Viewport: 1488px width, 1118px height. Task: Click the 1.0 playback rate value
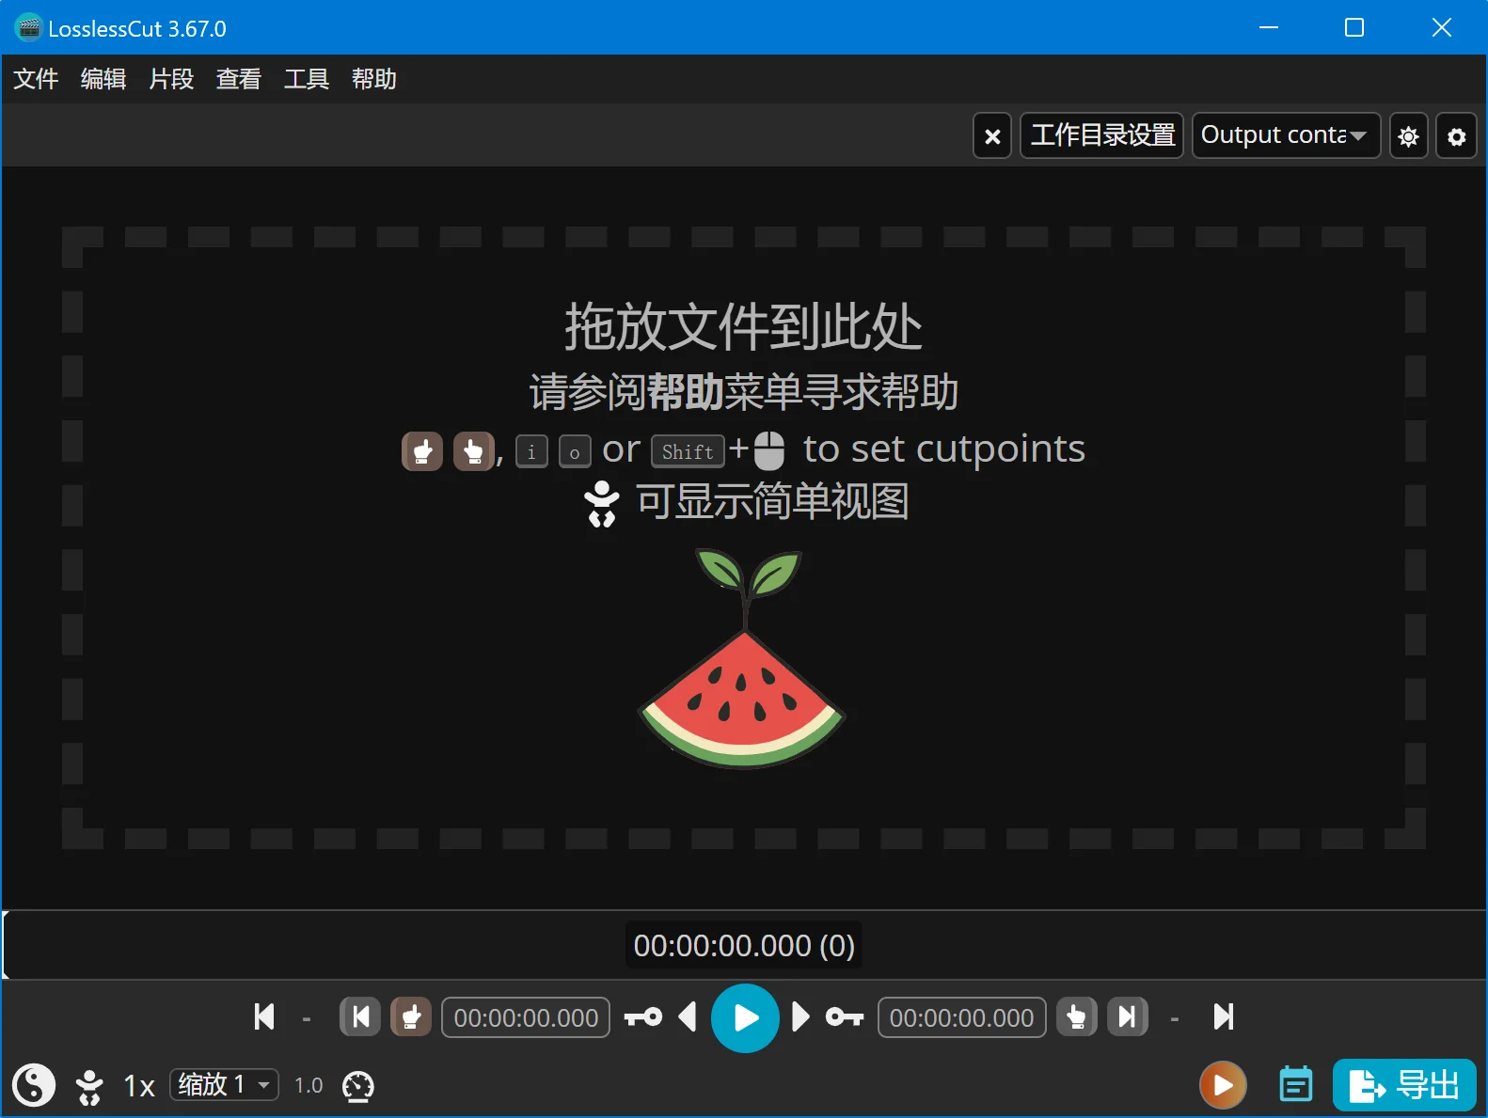309,1086
